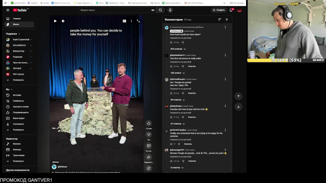Open Скачанные downloads in the sidebar
Screen dimensions: 326x183
point(20,124)
